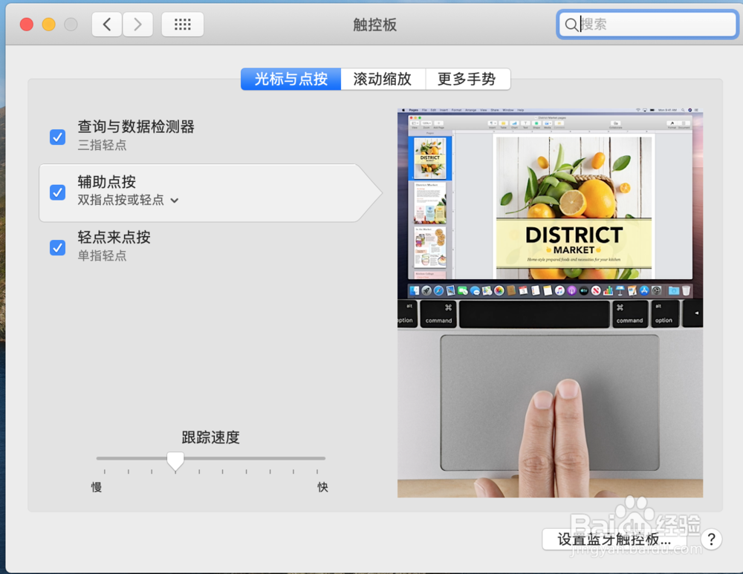Viewport: 743px width, 574px height.
Task: Click the trackpad gesture preview video
Action: click(550, 303)
